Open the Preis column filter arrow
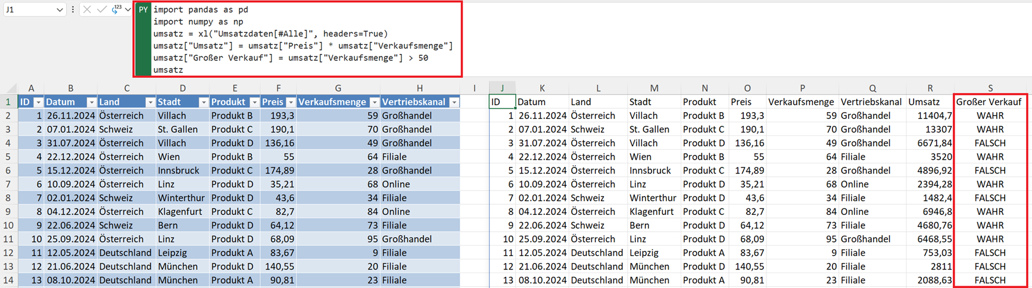The width and height of the screenshot is (1032, 288). click(290, 102)
